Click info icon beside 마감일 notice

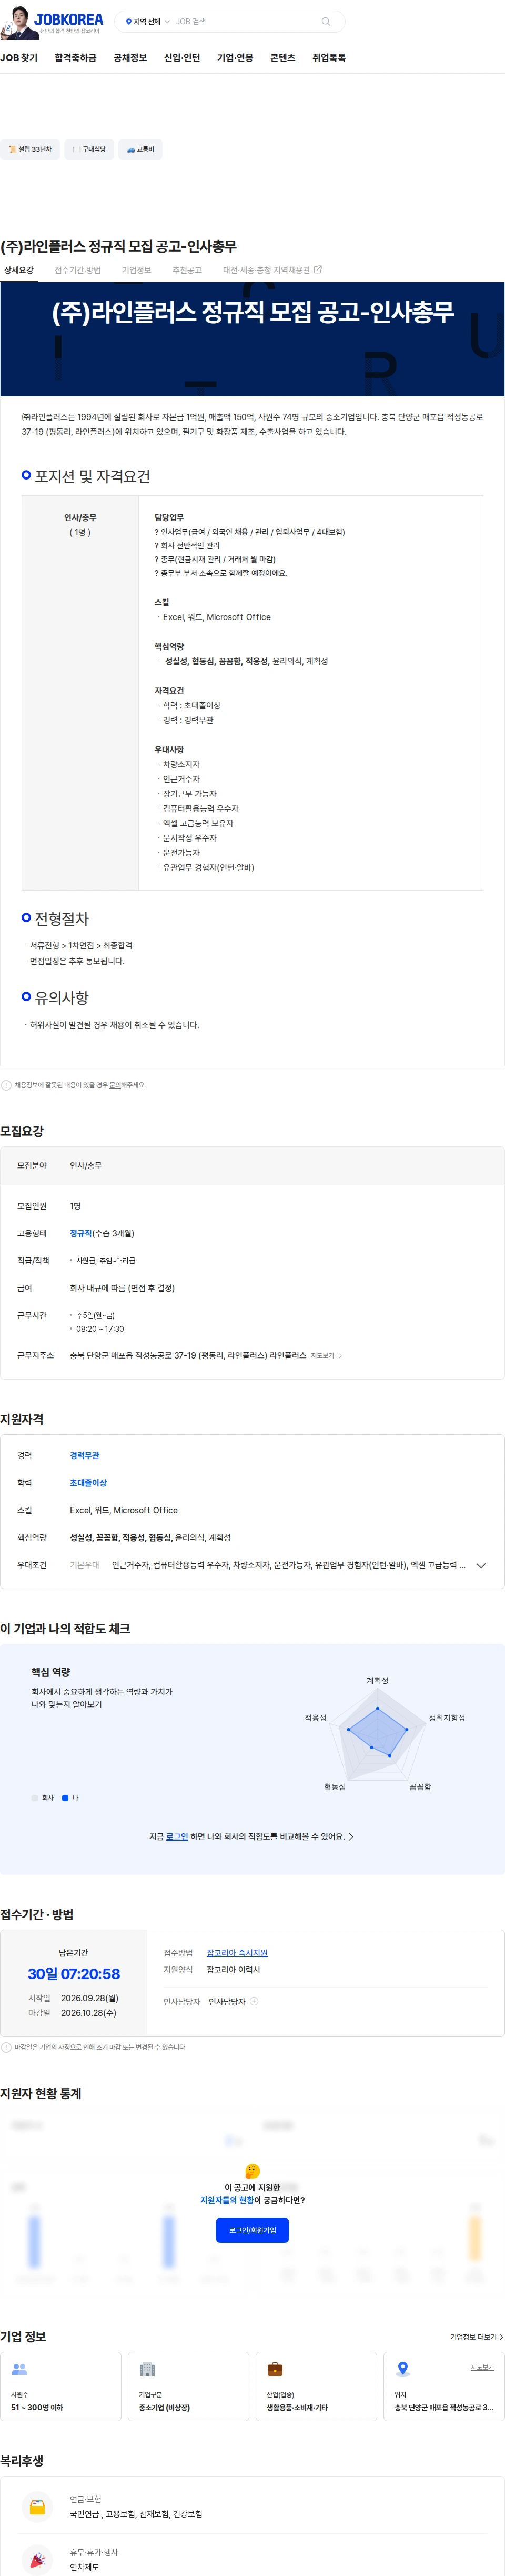point(6,2047)
